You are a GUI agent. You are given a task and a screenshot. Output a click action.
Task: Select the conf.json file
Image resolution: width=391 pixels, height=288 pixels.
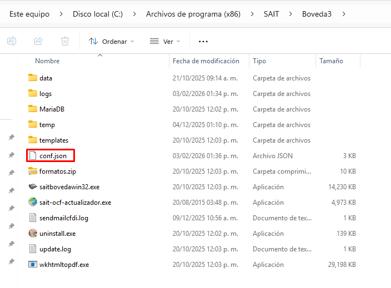[53, 156]
